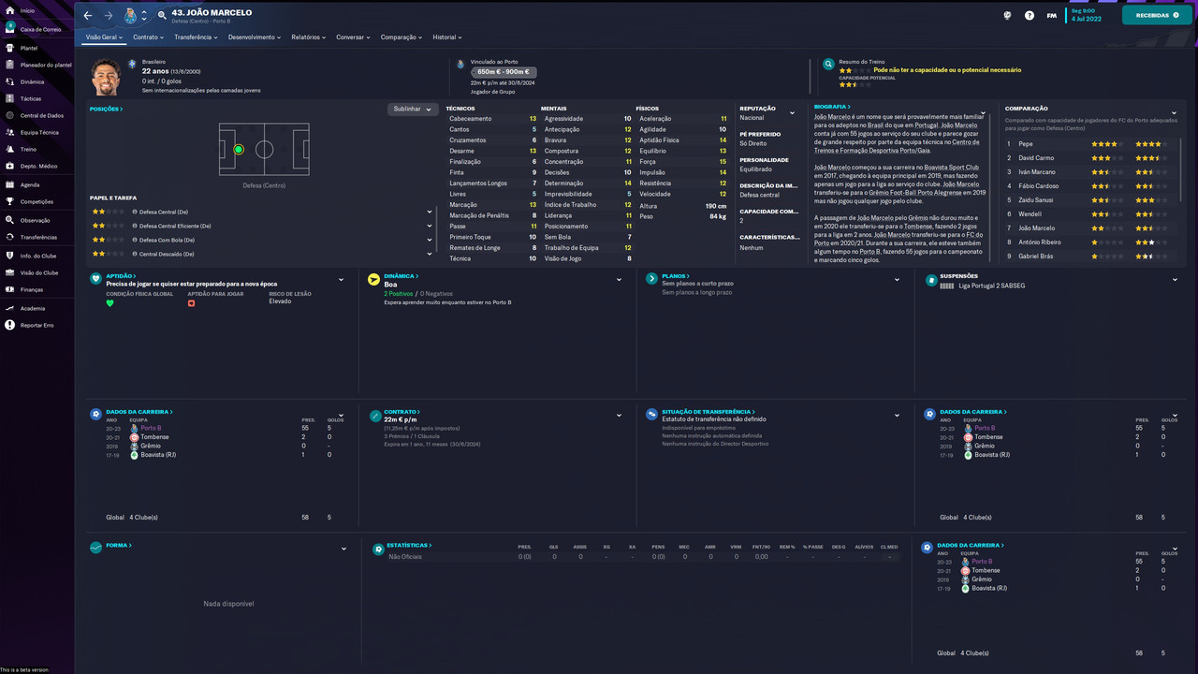Screen dimensions: 1198x674
Task: Open the Agenda calendar
Action: coord(30,184)
